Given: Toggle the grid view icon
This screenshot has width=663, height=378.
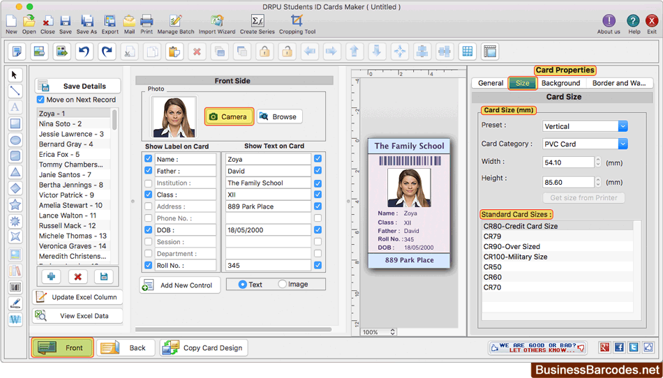Looking at the screenshot, I should coord(467,52).
